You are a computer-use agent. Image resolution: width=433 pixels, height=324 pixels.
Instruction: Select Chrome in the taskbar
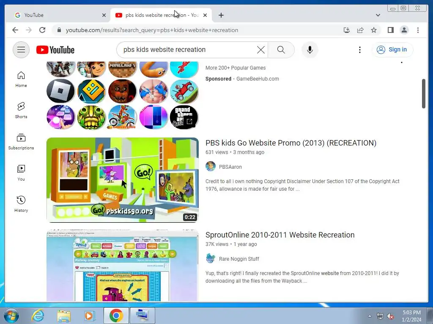coord(116,316)
